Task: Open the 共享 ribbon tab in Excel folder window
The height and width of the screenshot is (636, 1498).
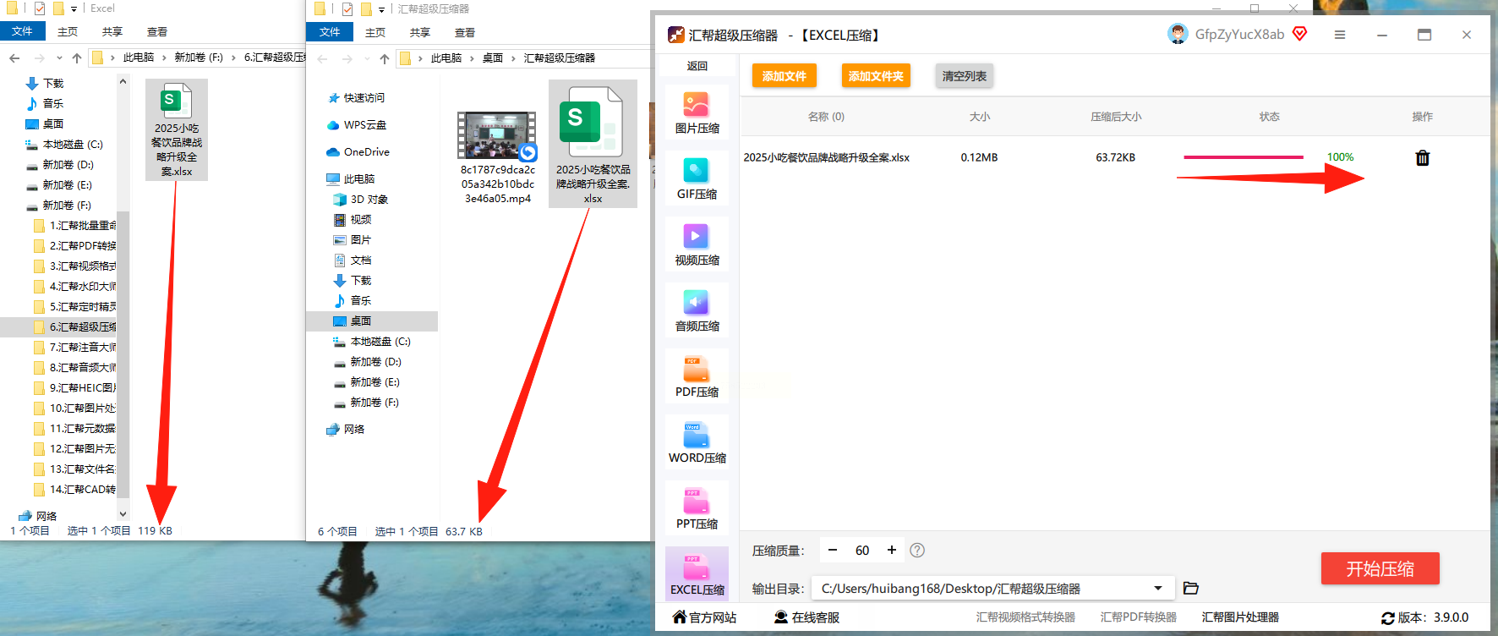Action: pos(112,31)
